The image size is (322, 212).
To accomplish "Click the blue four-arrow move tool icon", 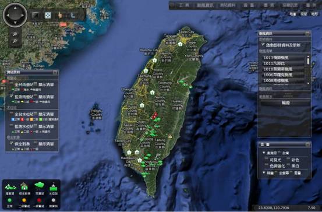I will (x=48, y=15).
